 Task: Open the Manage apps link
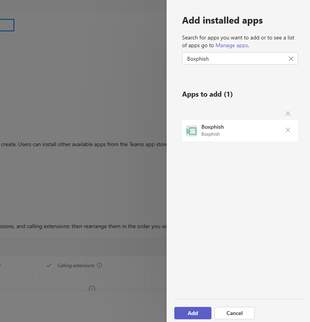232,45
